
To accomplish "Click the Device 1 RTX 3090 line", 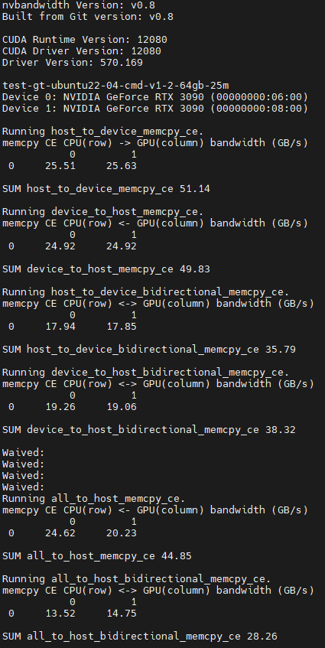I will tap(155, 109).
